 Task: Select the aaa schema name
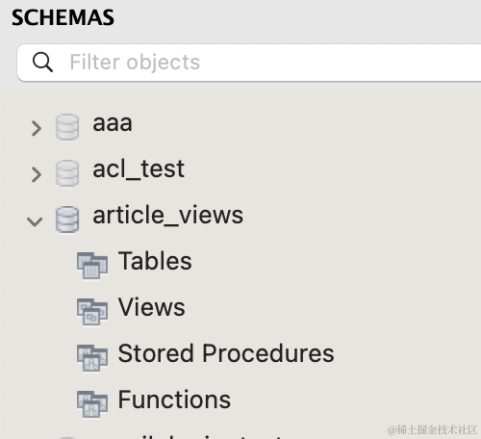(x=113, y=123)
